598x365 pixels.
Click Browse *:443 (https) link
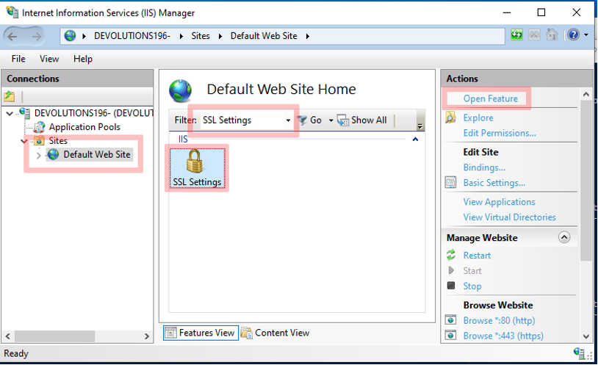click(503, 335)
